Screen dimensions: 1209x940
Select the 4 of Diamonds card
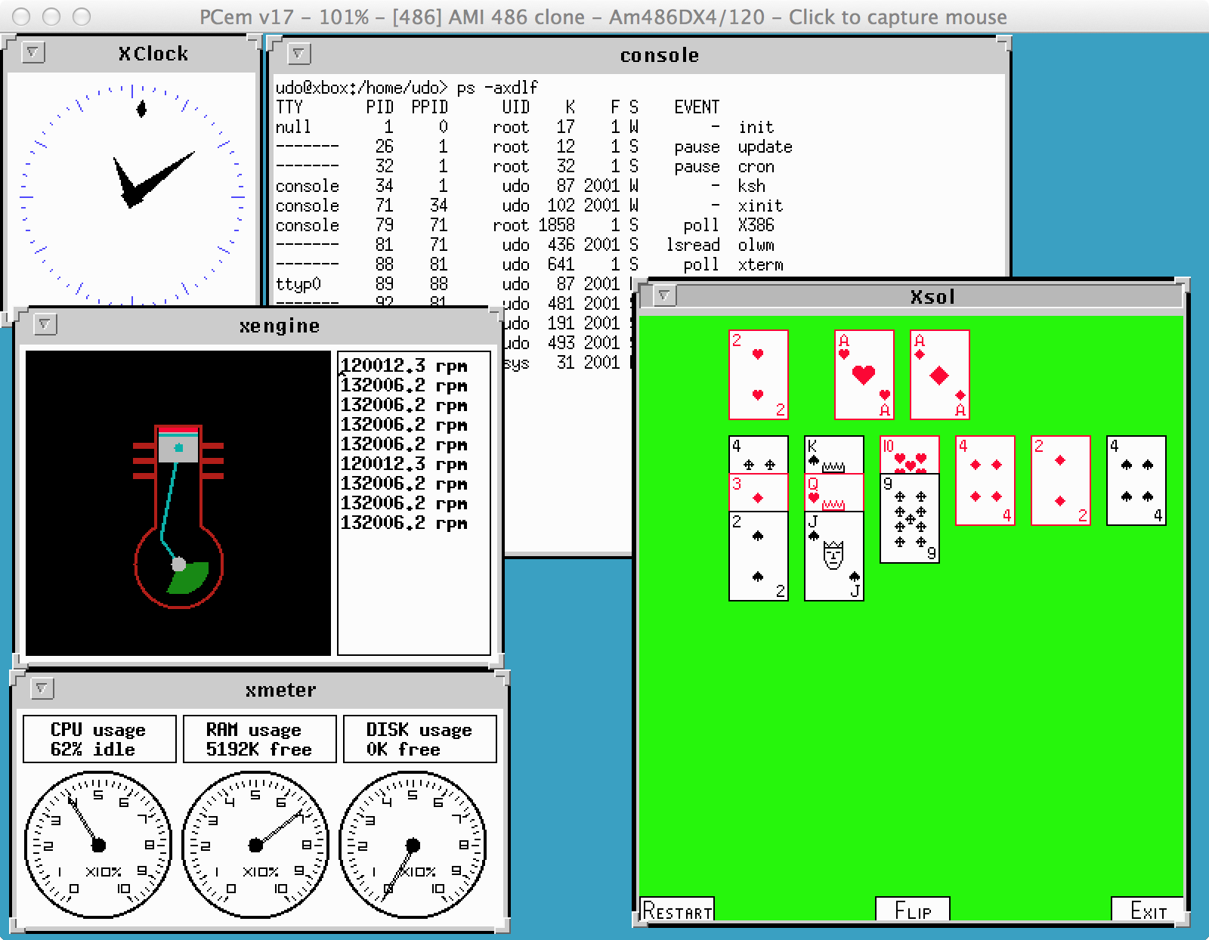tap(985, 481)
